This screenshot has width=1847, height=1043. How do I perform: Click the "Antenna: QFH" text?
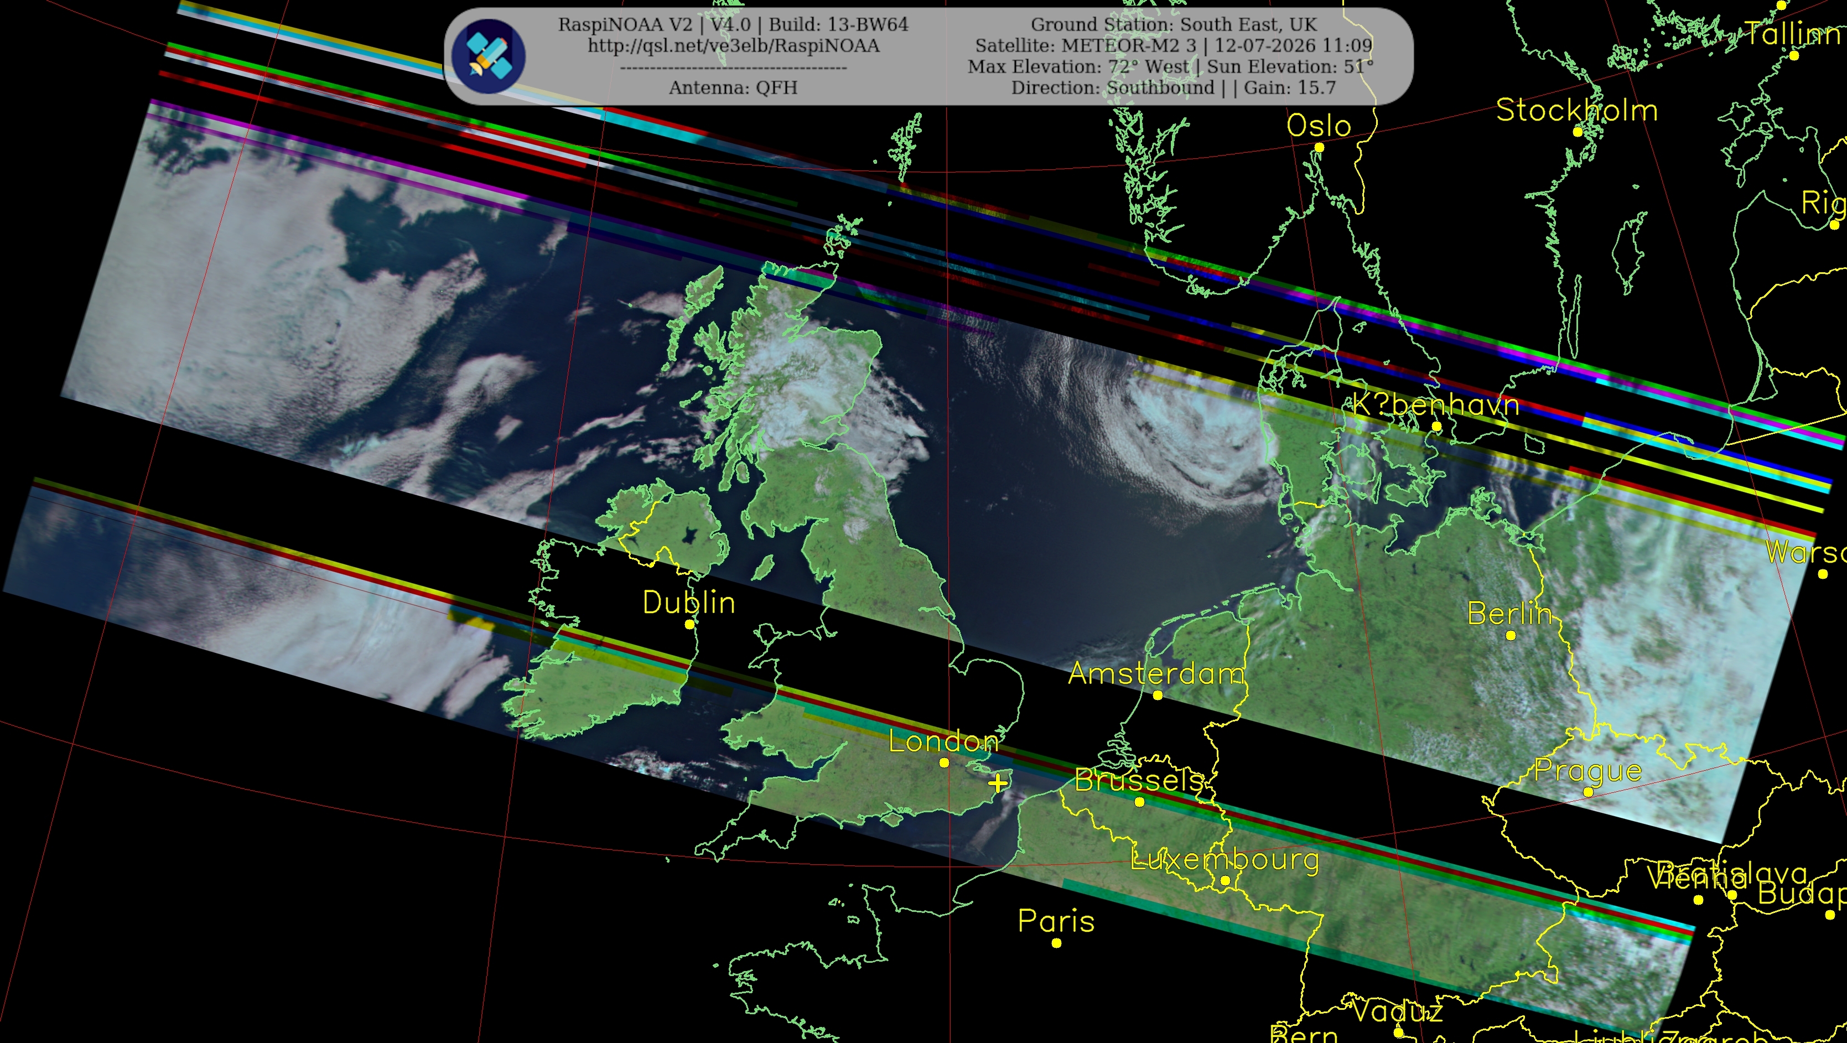coord(734,87)
